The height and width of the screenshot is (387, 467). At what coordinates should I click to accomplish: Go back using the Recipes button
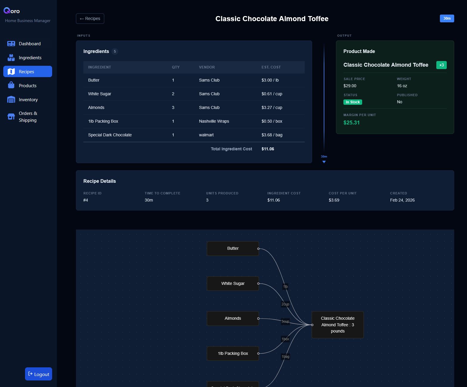90,18
